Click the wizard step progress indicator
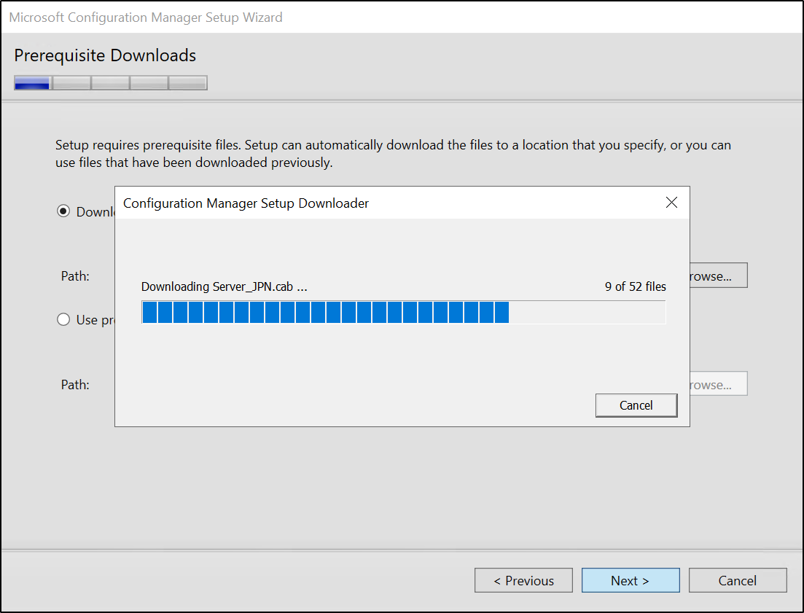The height and width of the screenshot is (613, 804). (111, 82)
